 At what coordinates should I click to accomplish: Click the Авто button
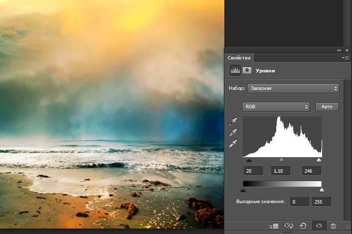(x=327, y=107)
